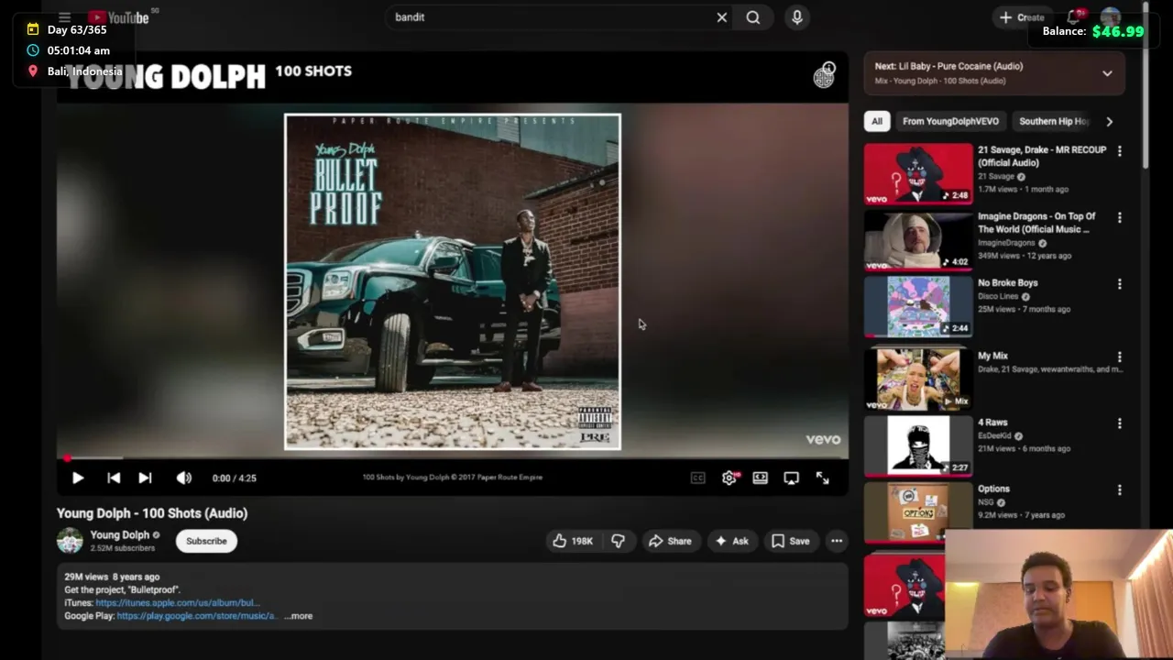
Task: Cast video with Play on TV icon
Action: pyautogui.click(x=792, y=478)
